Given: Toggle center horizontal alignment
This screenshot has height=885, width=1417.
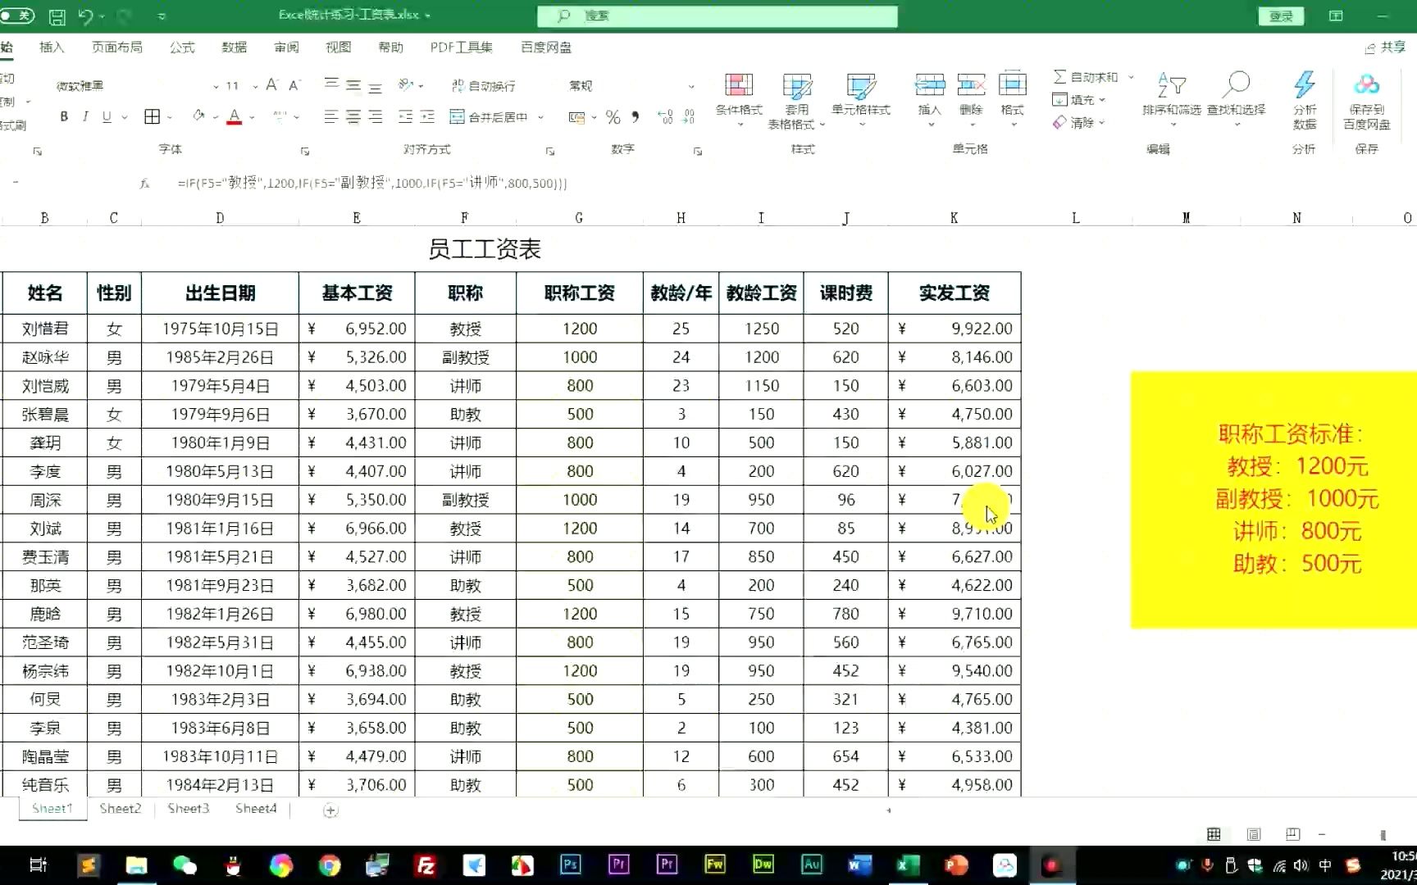Looking at the screenshot, I should (353, 117).
